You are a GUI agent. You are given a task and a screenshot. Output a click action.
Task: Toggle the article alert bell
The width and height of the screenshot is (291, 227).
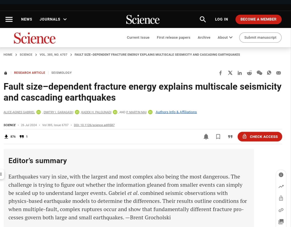click(206, 137)
